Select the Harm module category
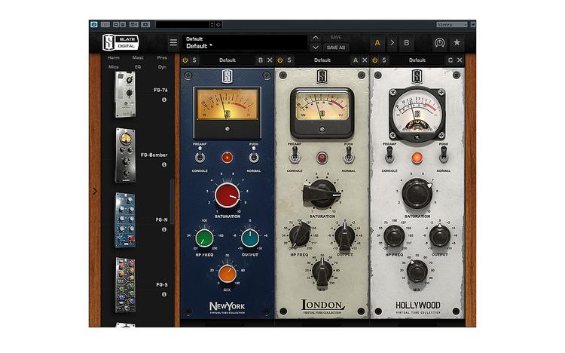565x353 pixels. (114, 57)
